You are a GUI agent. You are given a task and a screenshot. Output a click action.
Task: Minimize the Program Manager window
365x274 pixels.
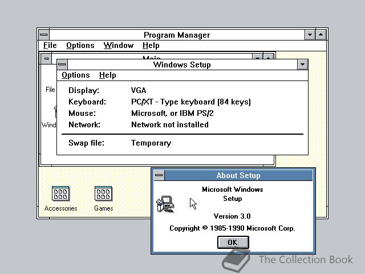(x=310, y=35)
